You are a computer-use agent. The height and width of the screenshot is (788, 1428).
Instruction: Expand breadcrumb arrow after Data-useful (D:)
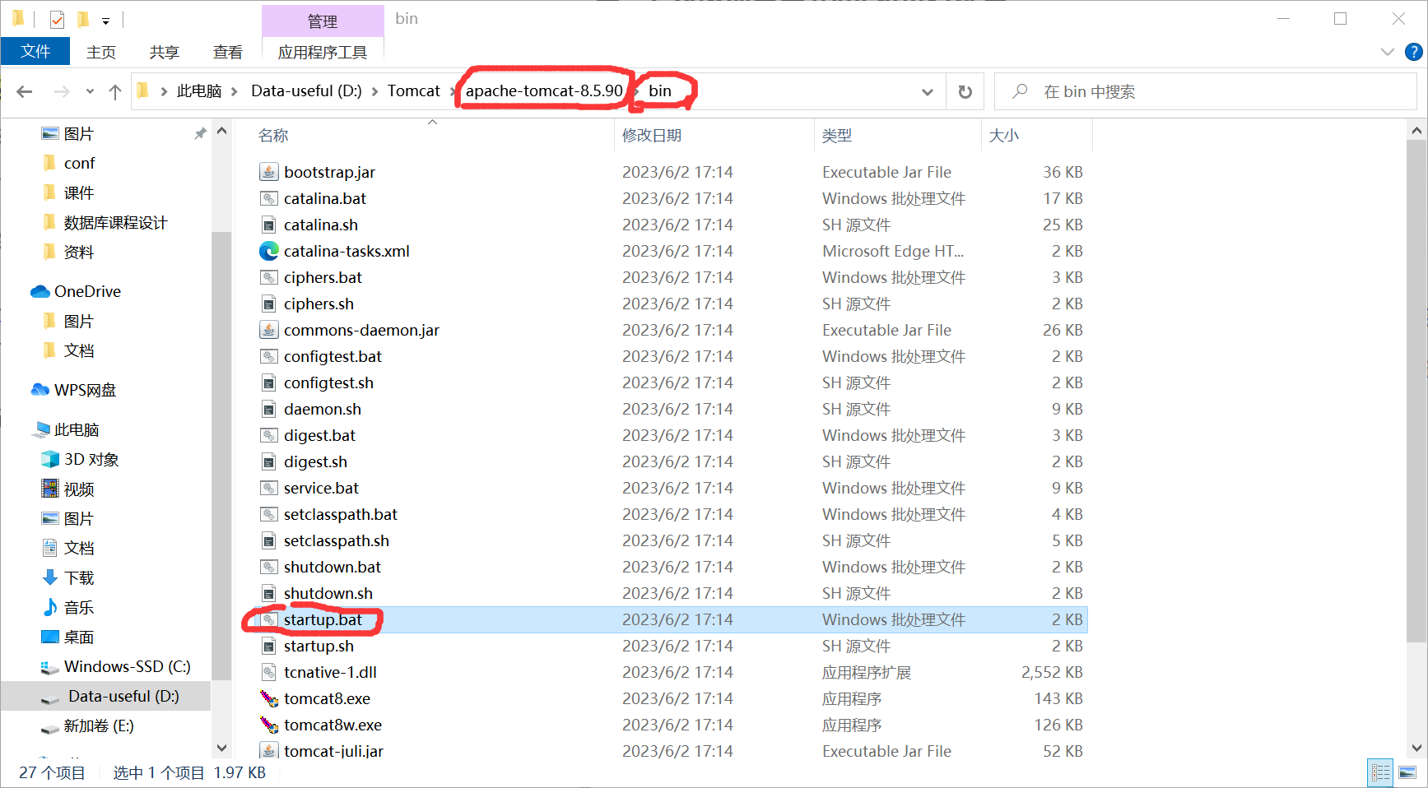click(x=374, y=91)
